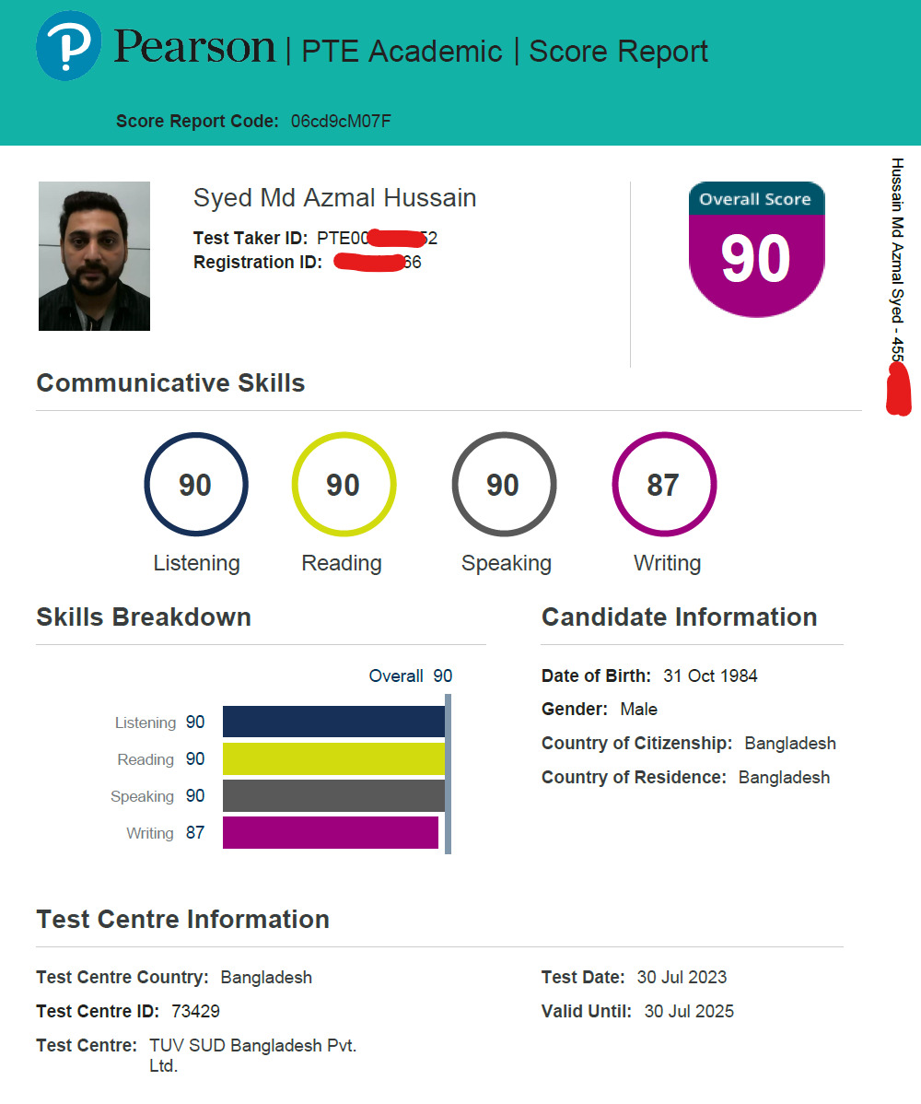The height and width of the screenshot is (1104, 921).
Task: Click the Communicative Skills heading
Action: tap(171, 383)
